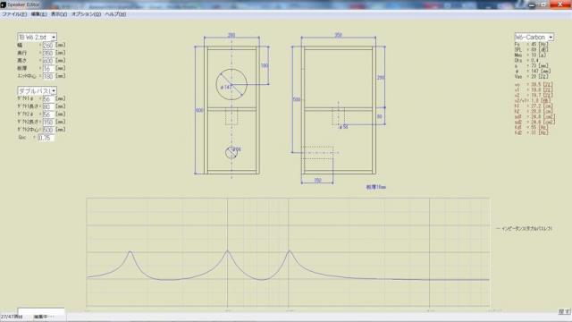The image size is (572, 322).
Task: Click the Speaker Editor title bar icon
Action: coord(4,4)
